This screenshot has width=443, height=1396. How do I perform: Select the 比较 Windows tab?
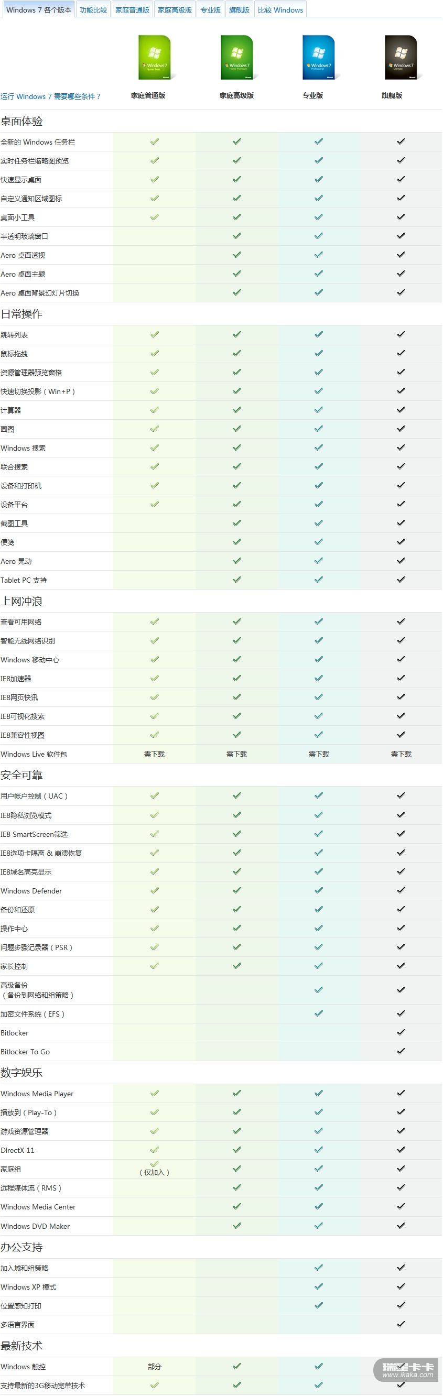(280, 10)
